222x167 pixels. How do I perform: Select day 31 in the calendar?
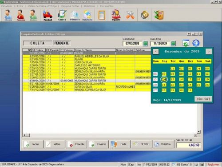coord(190,90)
